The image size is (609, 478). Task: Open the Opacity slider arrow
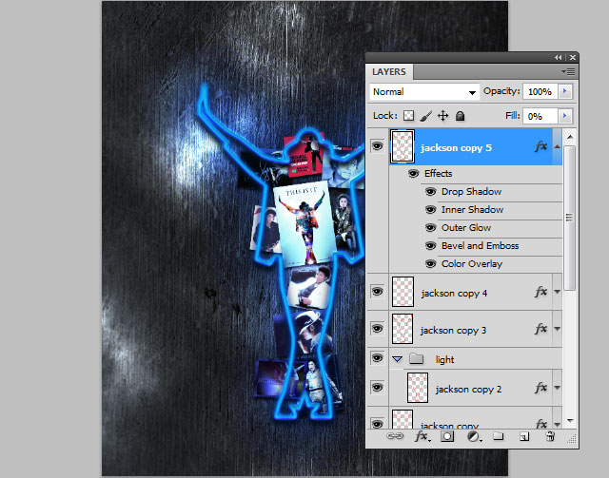(564, 91)
